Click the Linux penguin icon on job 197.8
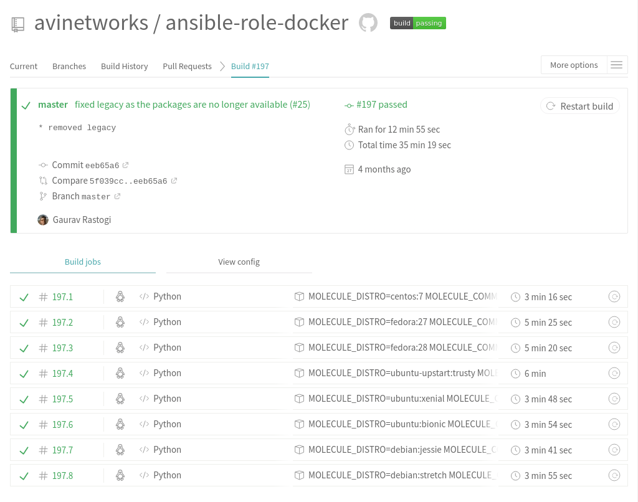This screenshot has height=502, width=638. pos(120,475)
